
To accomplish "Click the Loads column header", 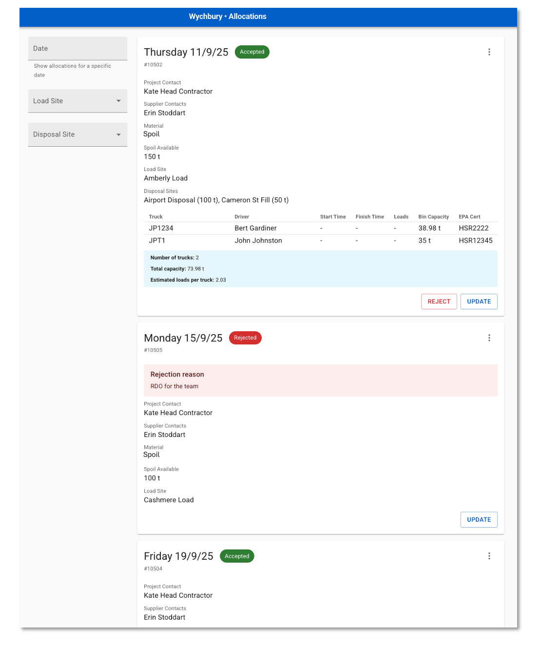I will point(401,217).
